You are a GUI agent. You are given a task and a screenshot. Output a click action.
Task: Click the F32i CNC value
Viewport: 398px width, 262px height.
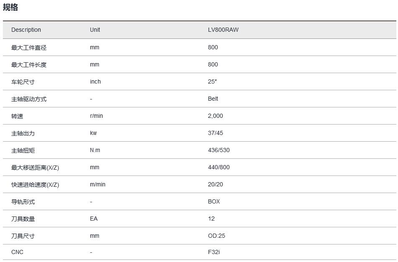[213, 252]
